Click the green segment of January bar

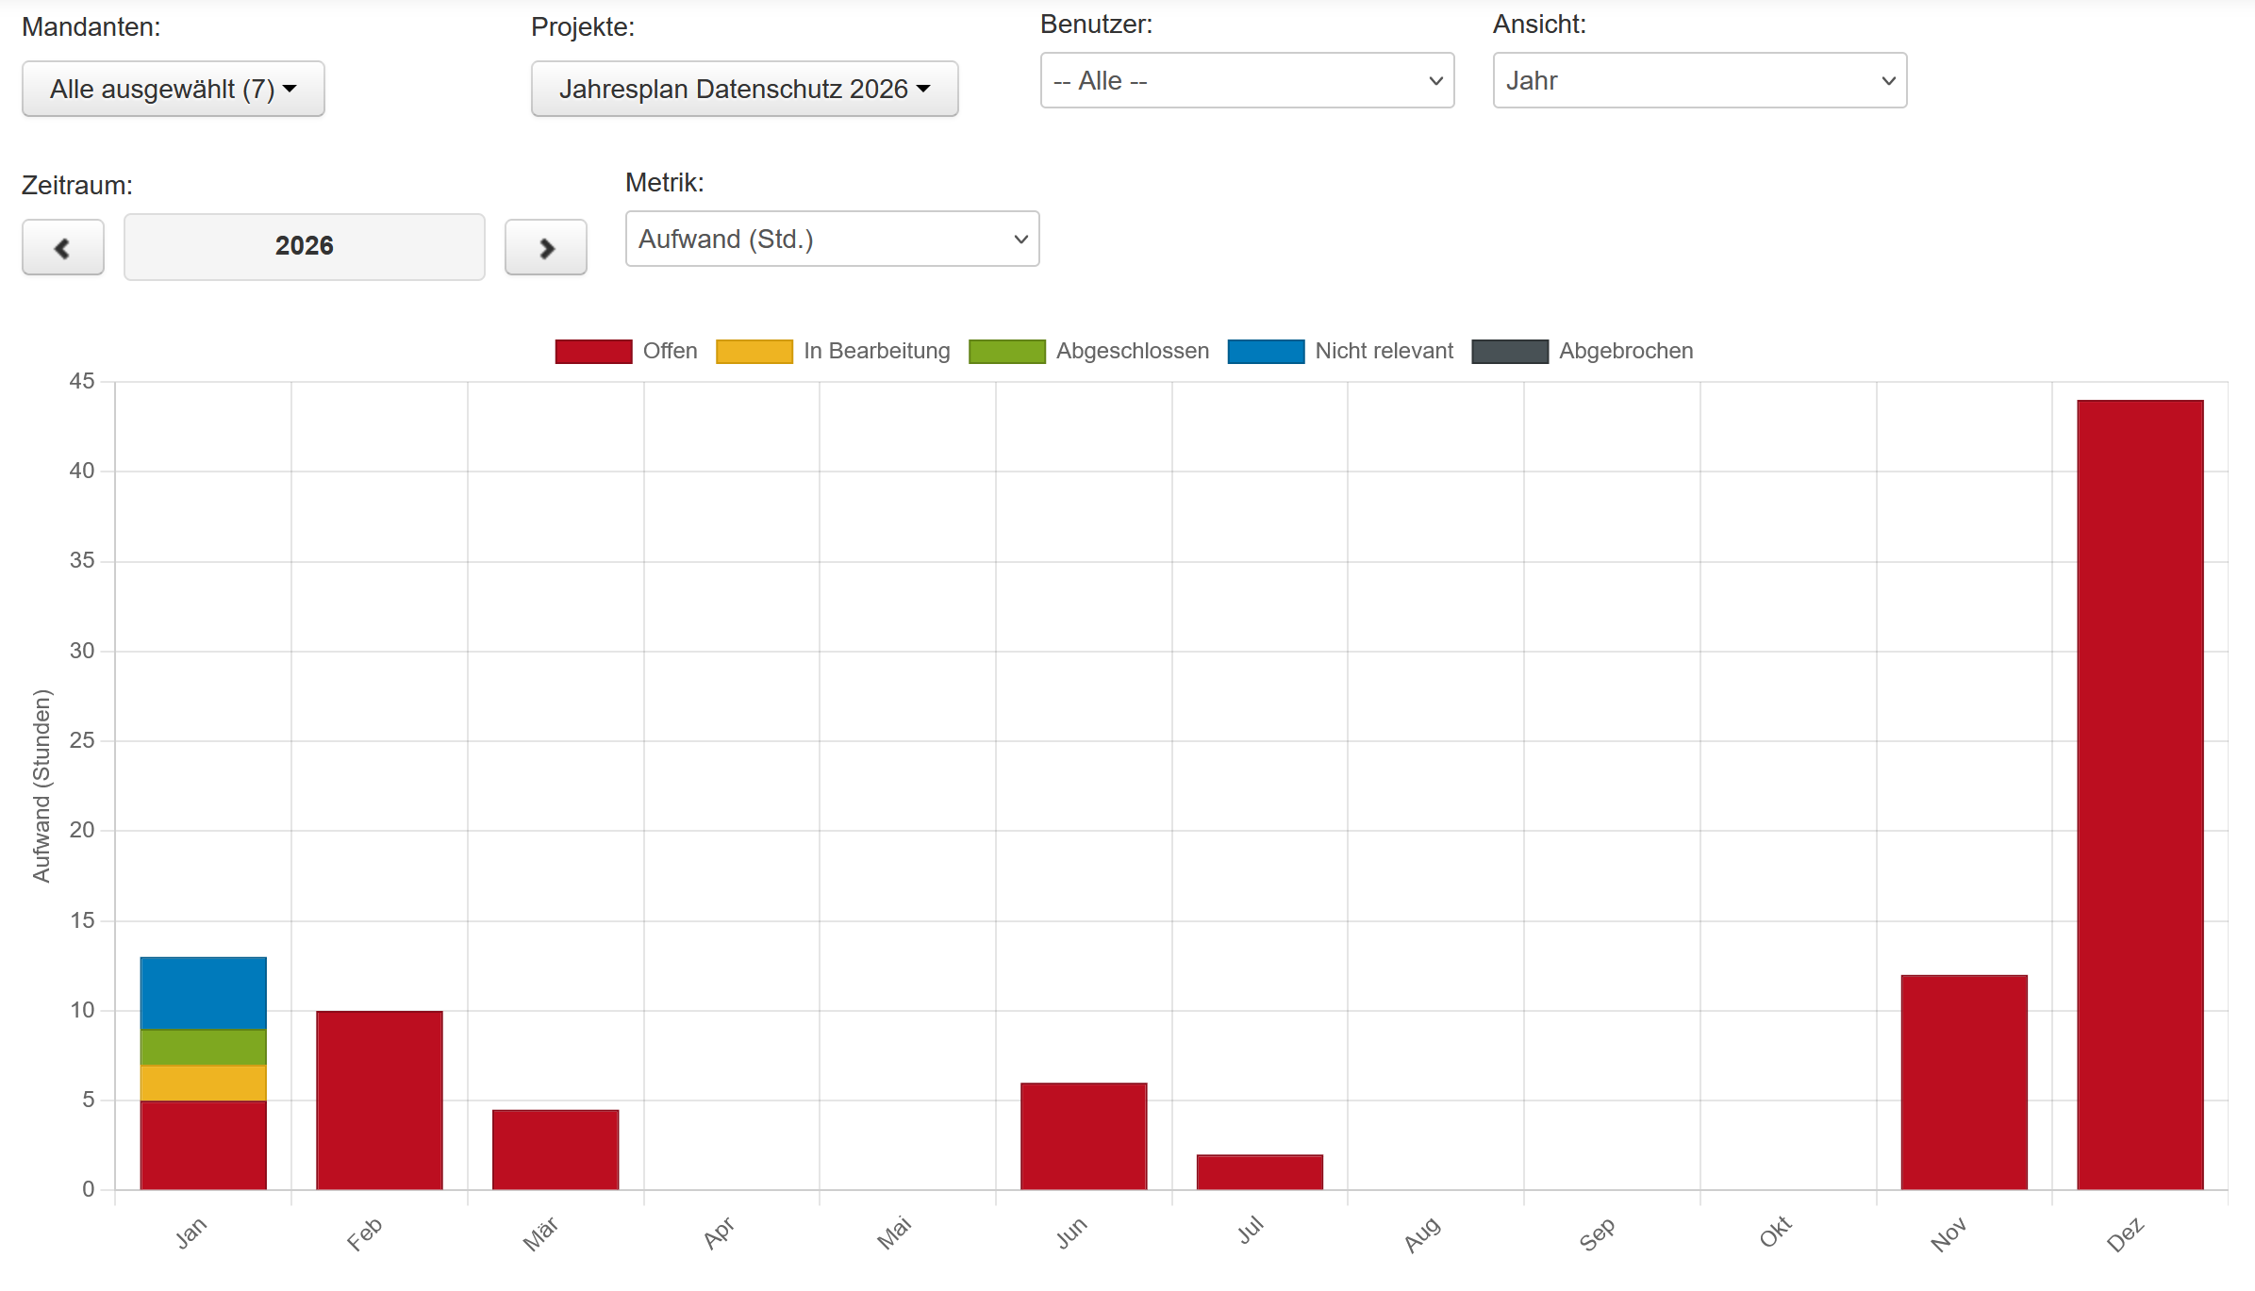[x=203, y=1047]
